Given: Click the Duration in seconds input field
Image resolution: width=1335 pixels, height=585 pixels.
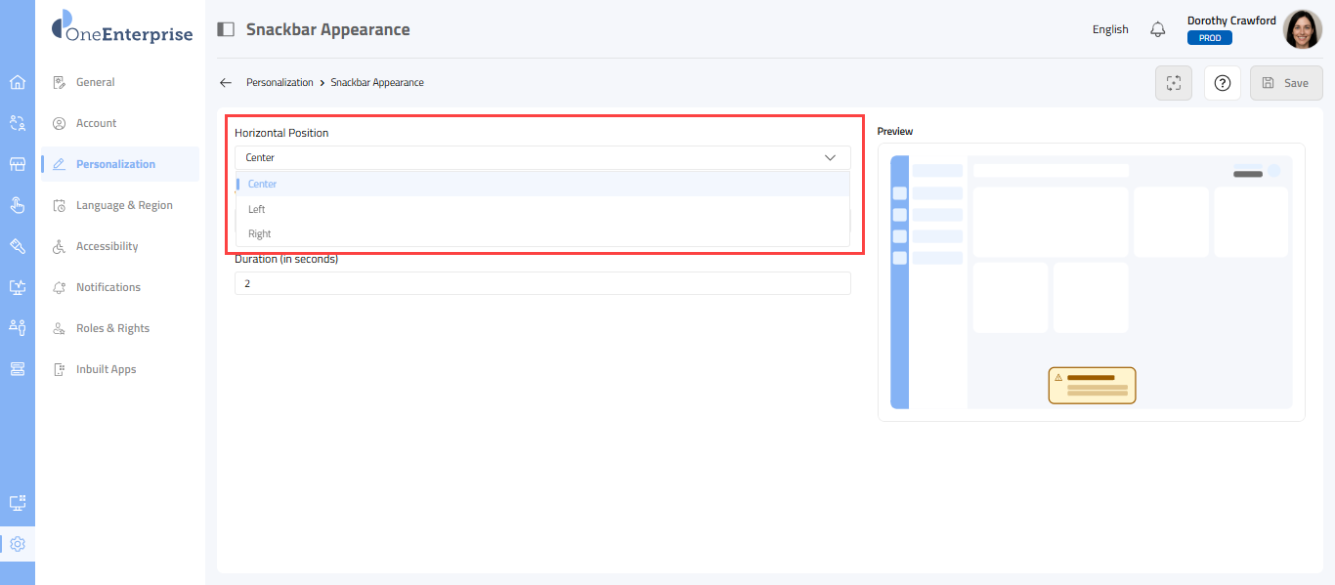Looking at the screenshot, I should point(542,283).
